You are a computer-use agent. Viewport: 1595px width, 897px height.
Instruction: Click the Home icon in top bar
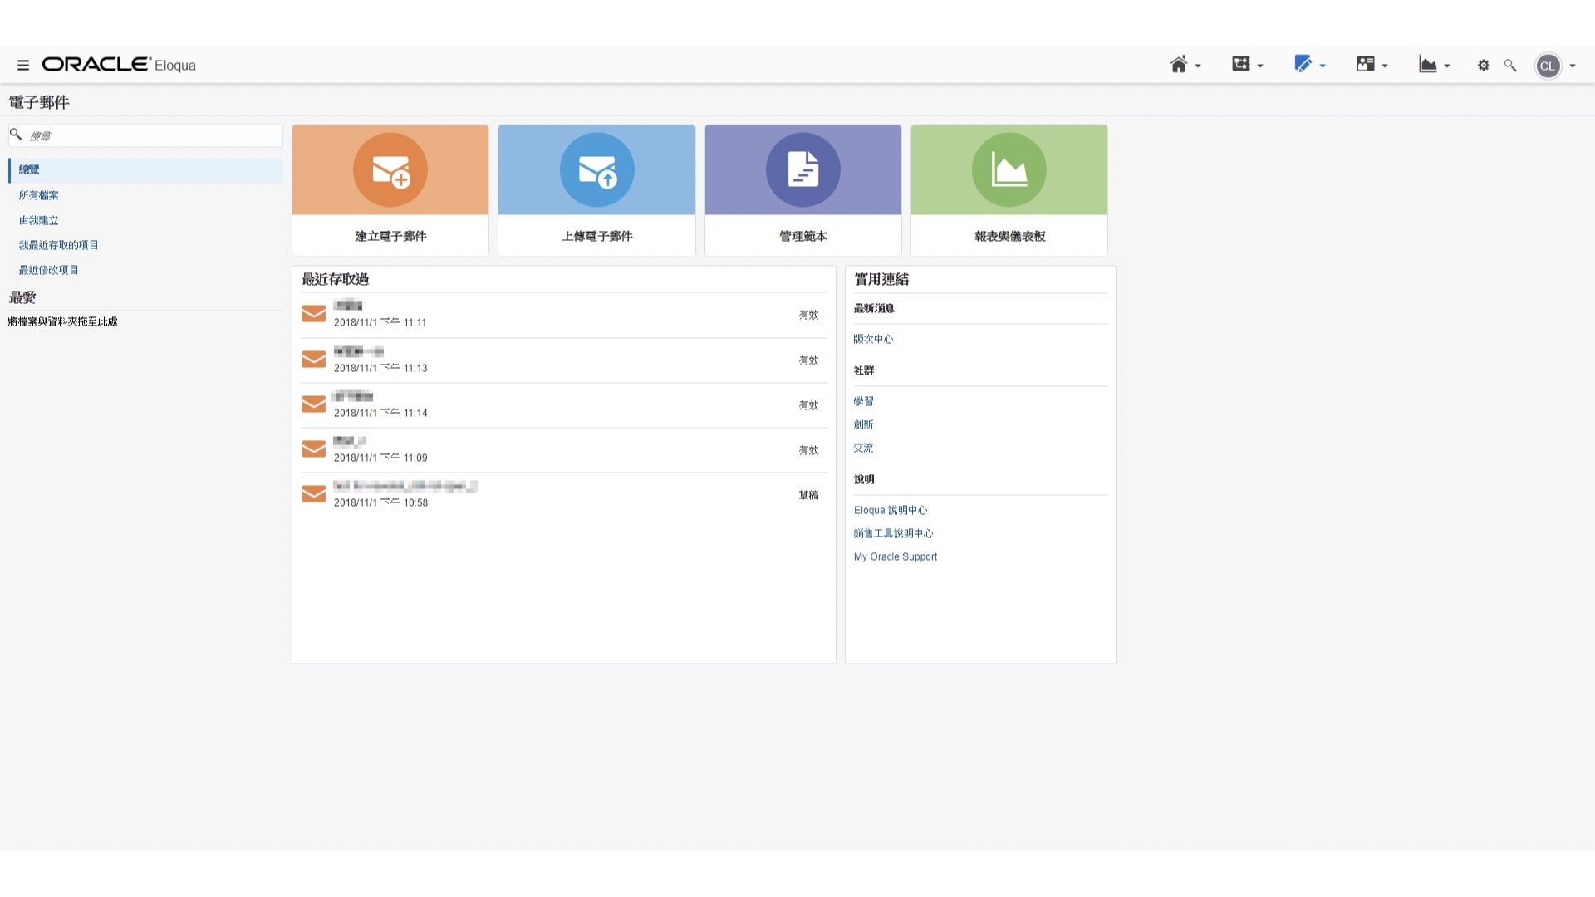[1178, 65]
